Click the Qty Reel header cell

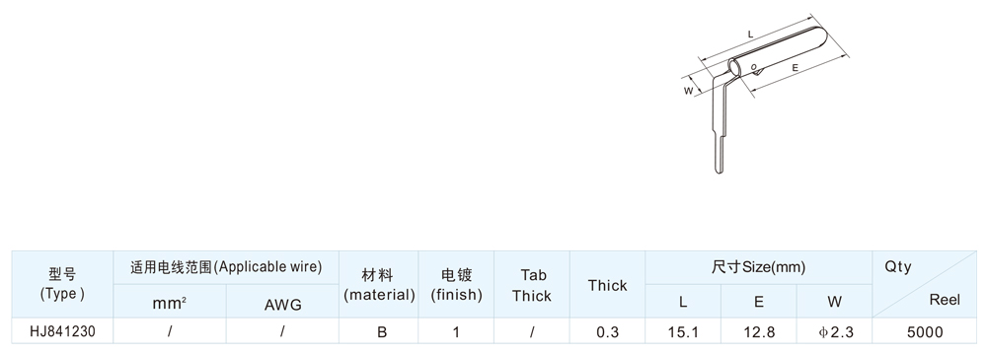(924, 284)
